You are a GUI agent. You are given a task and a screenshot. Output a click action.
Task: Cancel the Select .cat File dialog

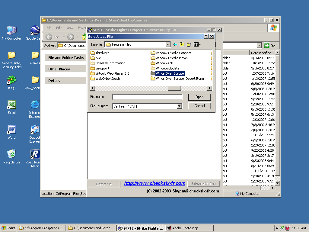tap(199, 106)
